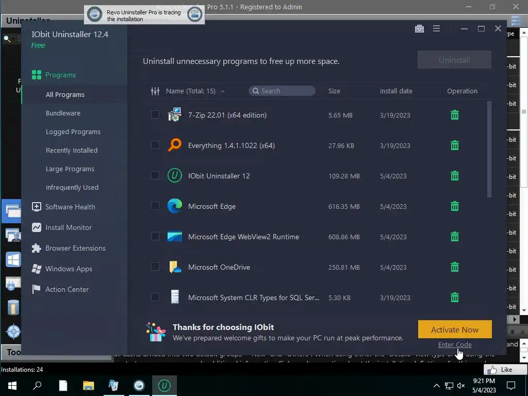Click the toolbox briefcase icon in IObit header
This screenshot has width=528, height=396.
pos(419,29)
